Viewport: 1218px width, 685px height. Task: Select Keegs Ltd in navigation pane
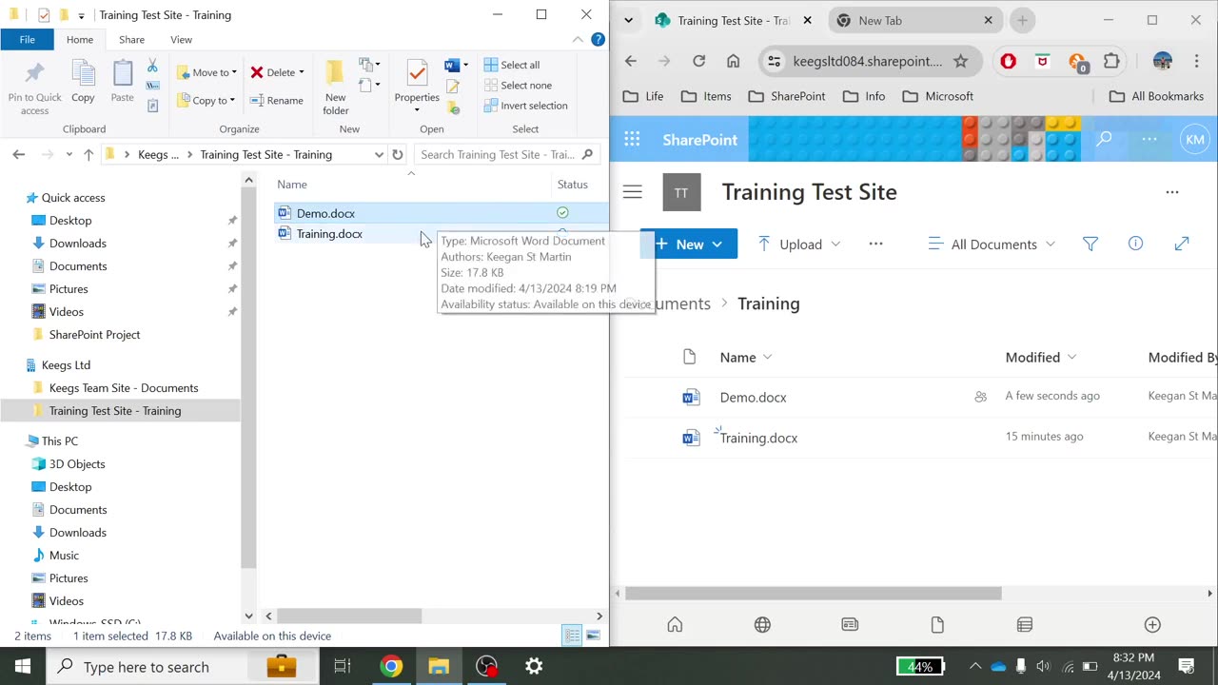pos(66,365)
